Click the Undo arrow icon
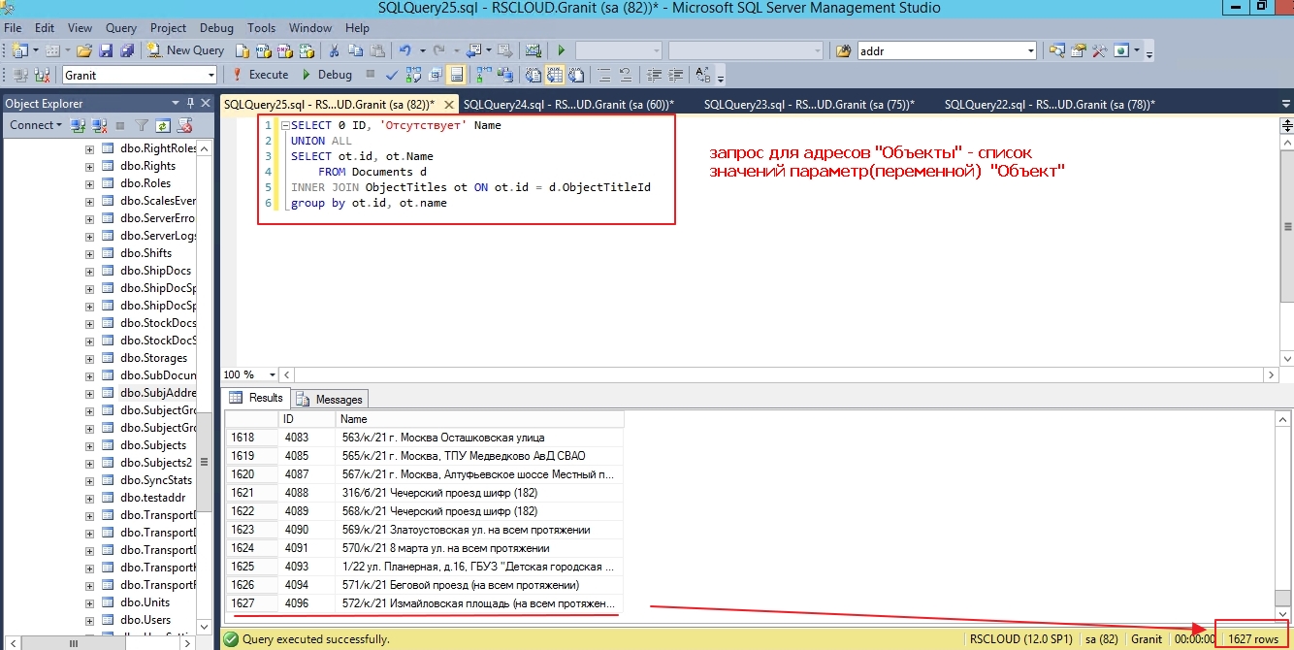The height and width of the screenshot is (650, 1294). point(405,50)
